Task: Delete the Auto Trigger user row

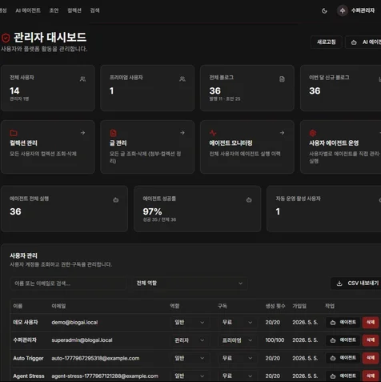Action: [371, 358]
